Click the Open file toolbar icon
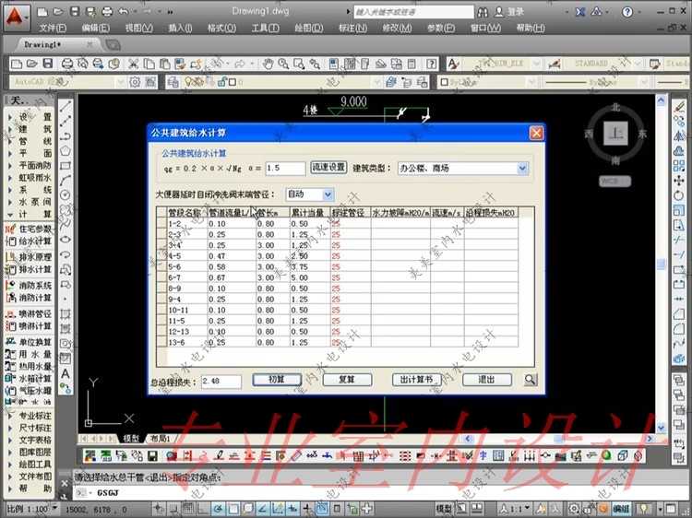 pos(31,64)
